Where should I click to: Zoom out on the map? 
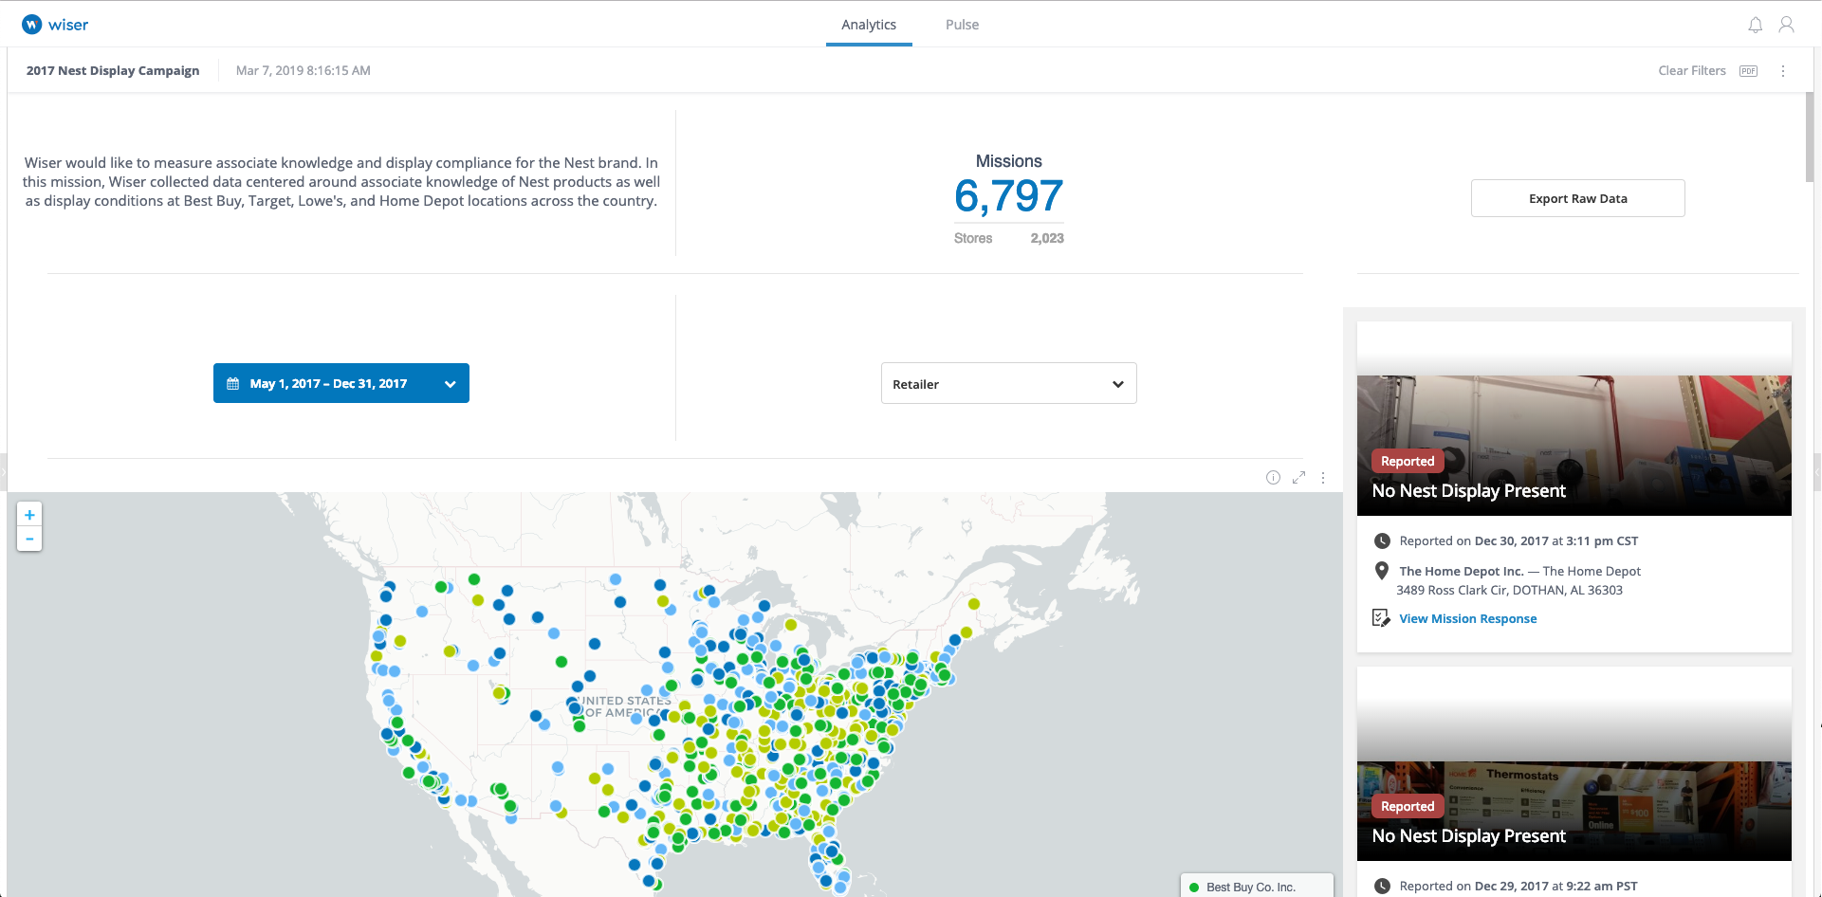29,539
